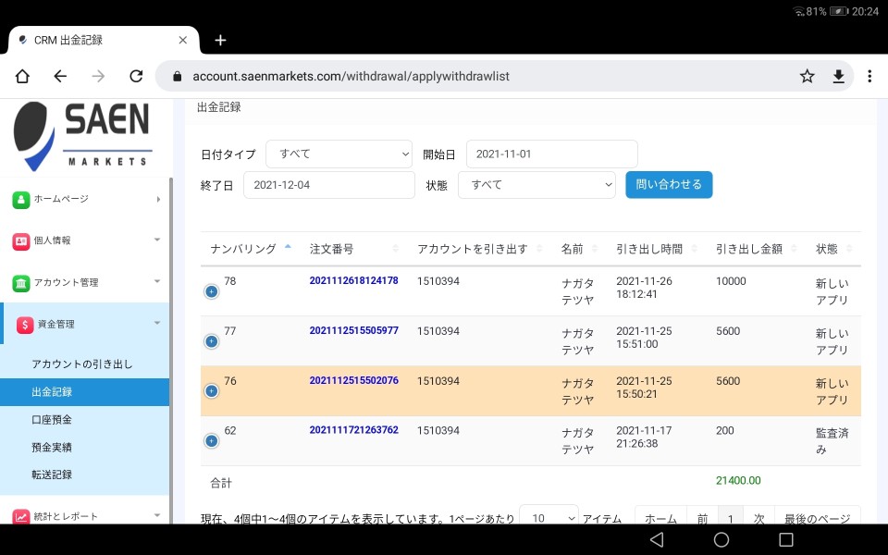Screen dimensions: 888x555
Task: Click the browser home icon
Action: [22, 77]
